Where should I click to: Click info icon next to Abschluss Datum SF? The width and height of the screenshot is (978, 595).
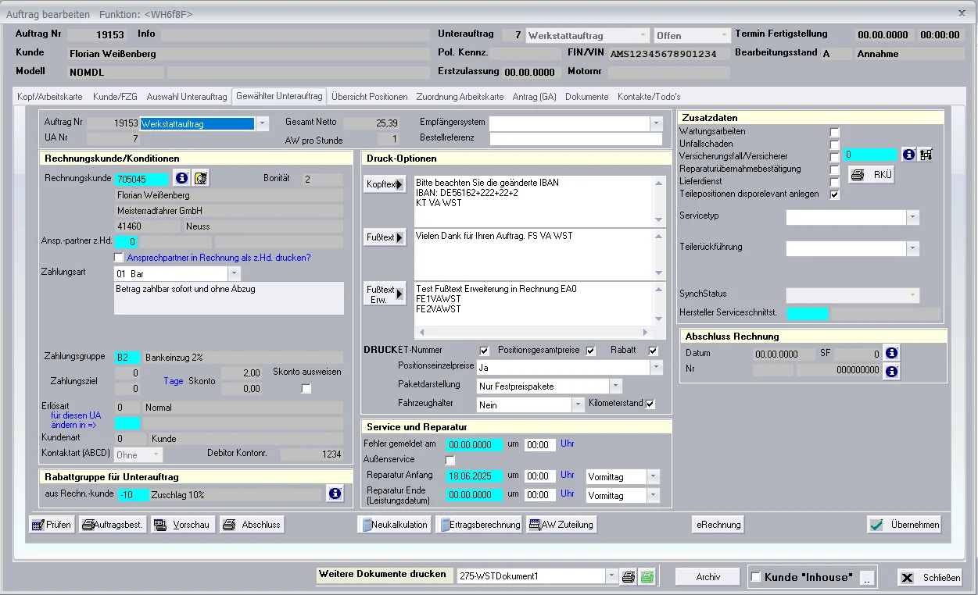point(891,354)
